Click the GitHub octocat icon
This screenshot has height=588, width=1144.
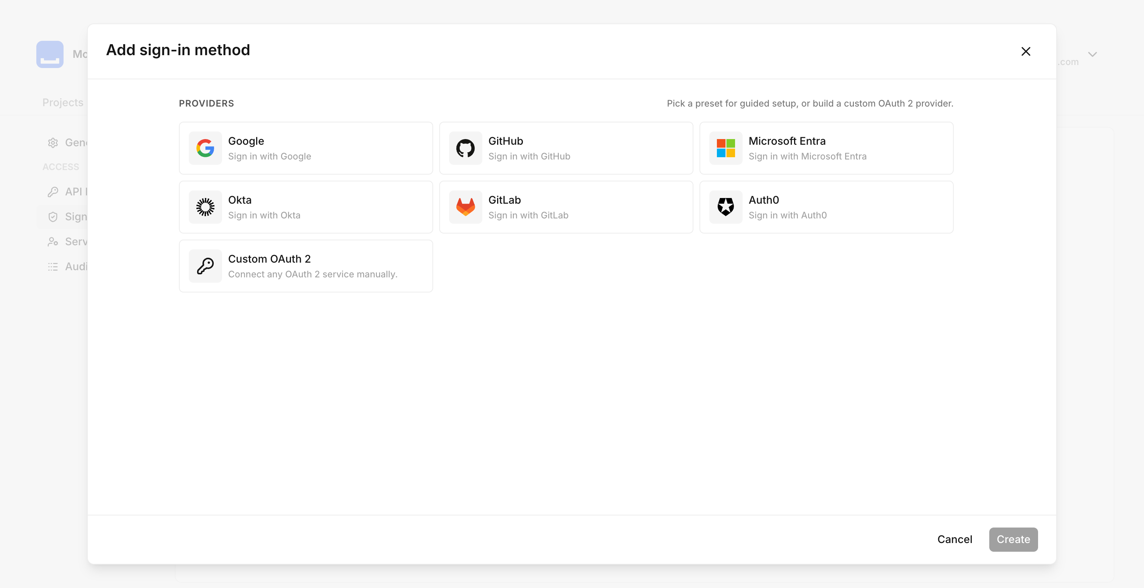point(465,148)
